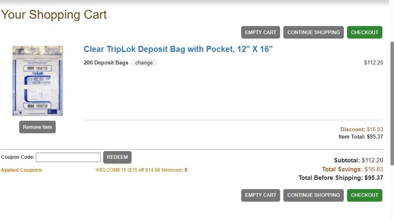The width and height of the screenshot is (394, 219).
Task: Click the Empty Cart button above the product
Action: [260, 32]
